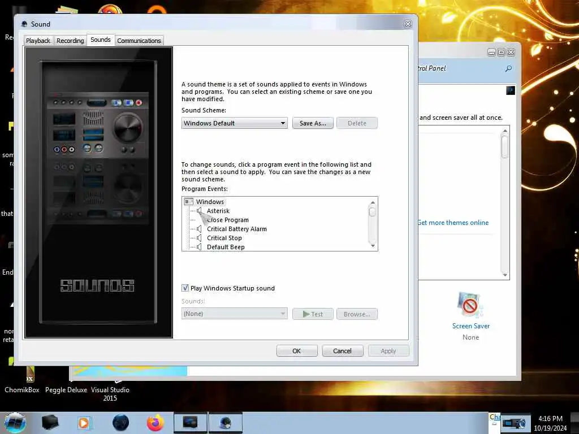The height and width of the screenshot is (434, 579).
Task: Select the Asterisk program event
Action: click(218, 211)
